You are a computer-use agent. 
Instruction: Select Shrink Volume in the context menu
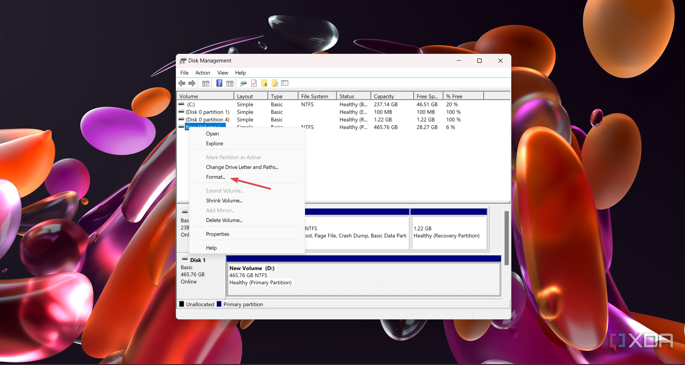tap(247, 201)
